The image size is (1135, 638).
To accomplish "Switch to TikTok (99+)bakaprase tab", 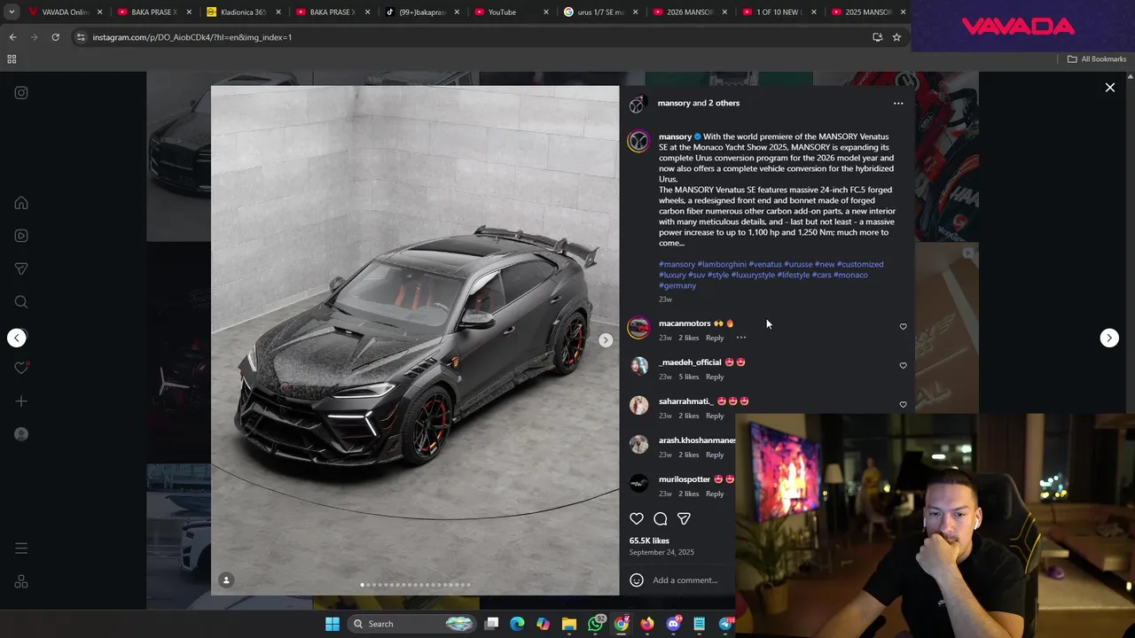I will 421,12.
